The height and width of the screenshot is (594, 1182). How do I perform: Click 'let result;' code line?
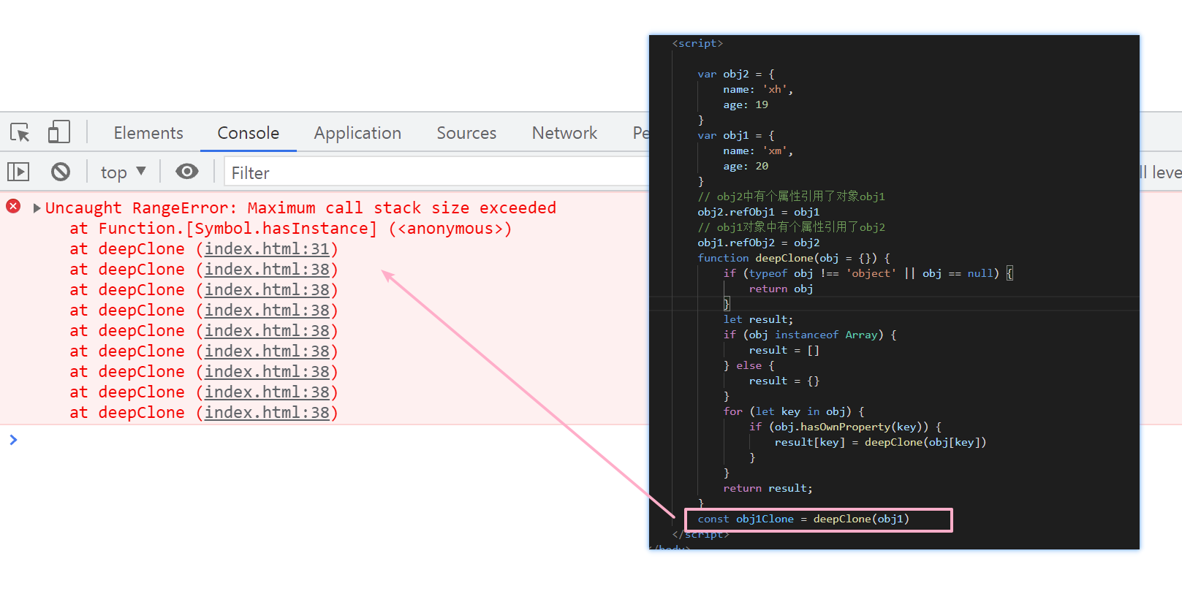(x=758, y=319)
